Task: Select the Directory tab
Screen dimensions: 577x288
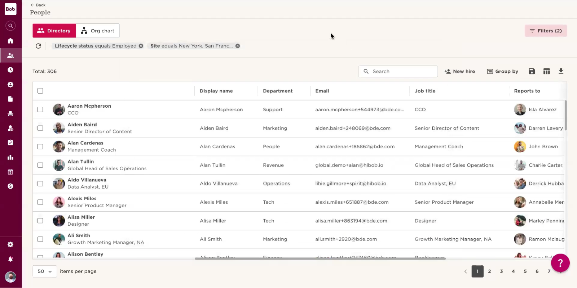Action: tap(54, 31)
